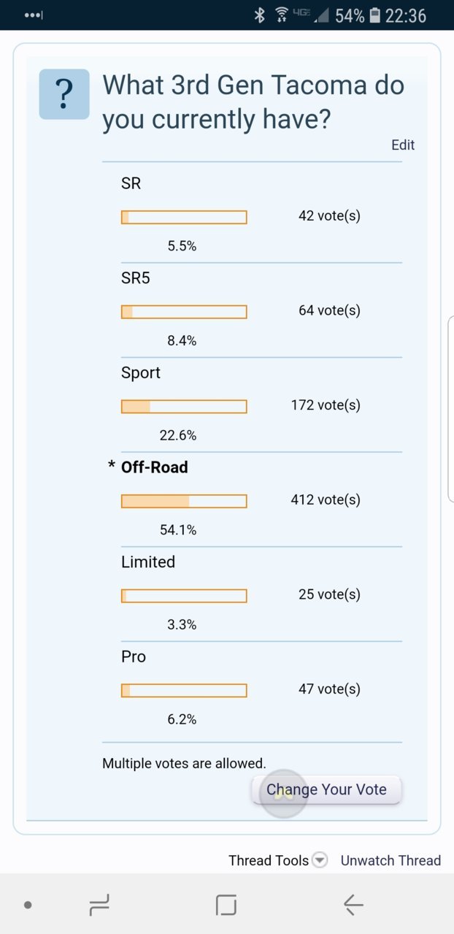454x934 pixels.
Task: Click the SR5 result bar
Action: [184, 312]
